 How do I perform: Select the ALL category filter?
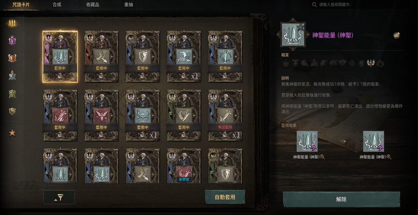[12, 23]
